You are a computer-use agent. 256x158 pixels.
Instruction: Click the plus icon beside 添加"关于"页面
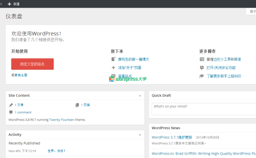[x=113, y=68]
